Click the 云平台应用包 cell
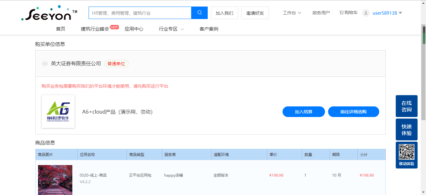Screen dimensions: 426x195 (x=140, y=175)
